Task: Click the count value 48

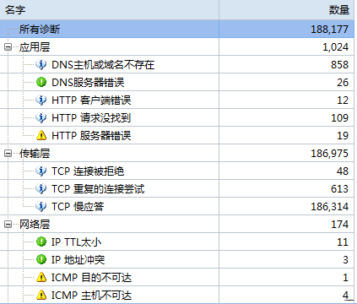Action: [x=343, y=171]
